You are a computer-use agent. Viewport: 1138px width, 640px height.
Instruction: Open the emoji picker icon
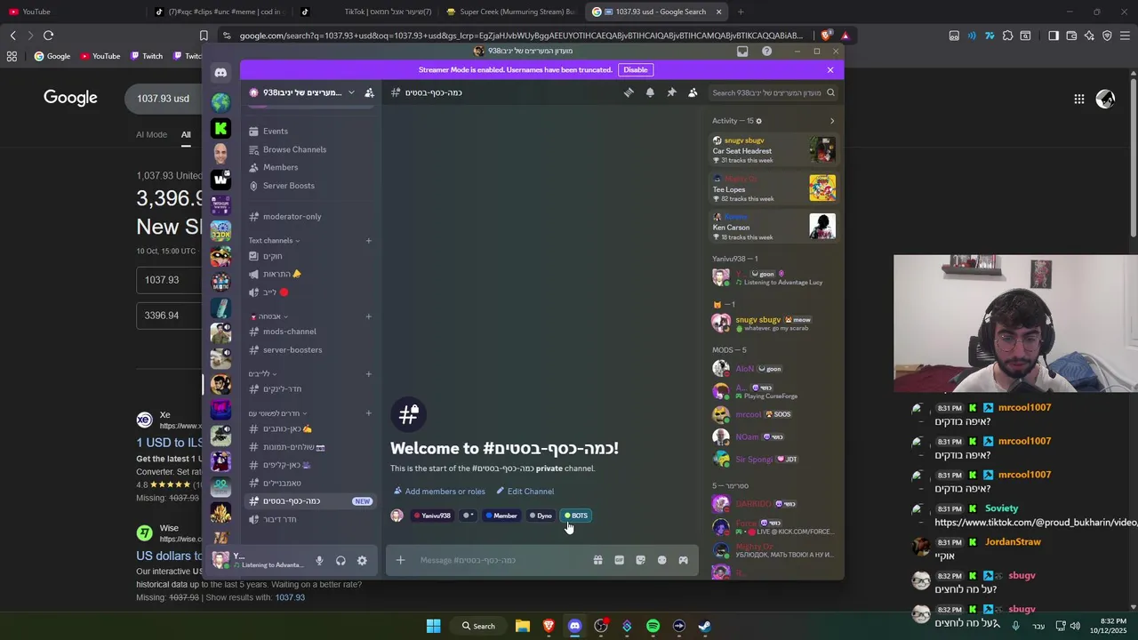[x=661, y=560]
